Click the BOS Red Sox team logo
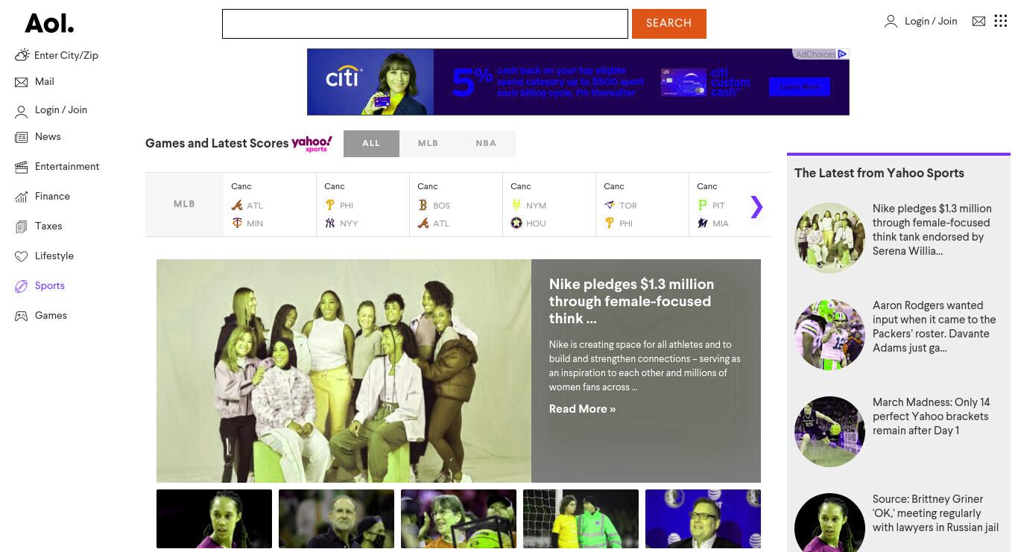This screenshot has width=1018, height=552. [423, 205]
